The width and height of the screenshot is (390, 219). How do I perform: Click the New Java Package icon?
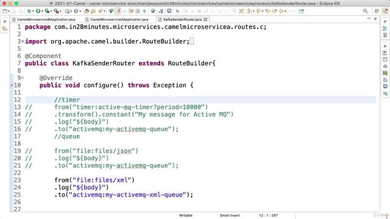click(67, 11)
